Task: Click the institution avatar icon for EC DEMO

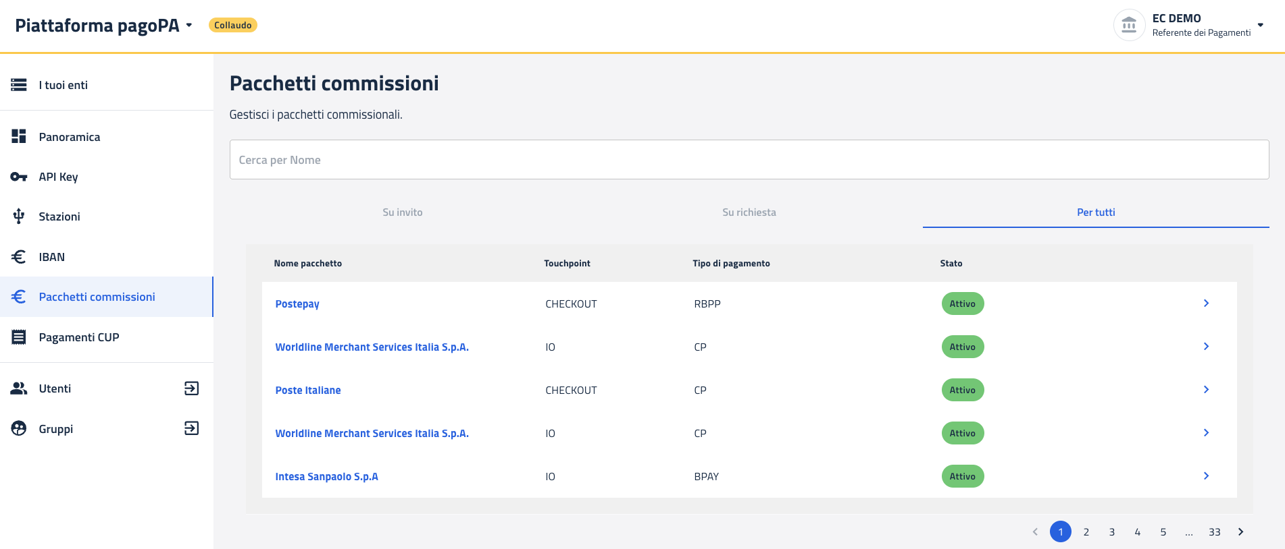Action: 1129,26
